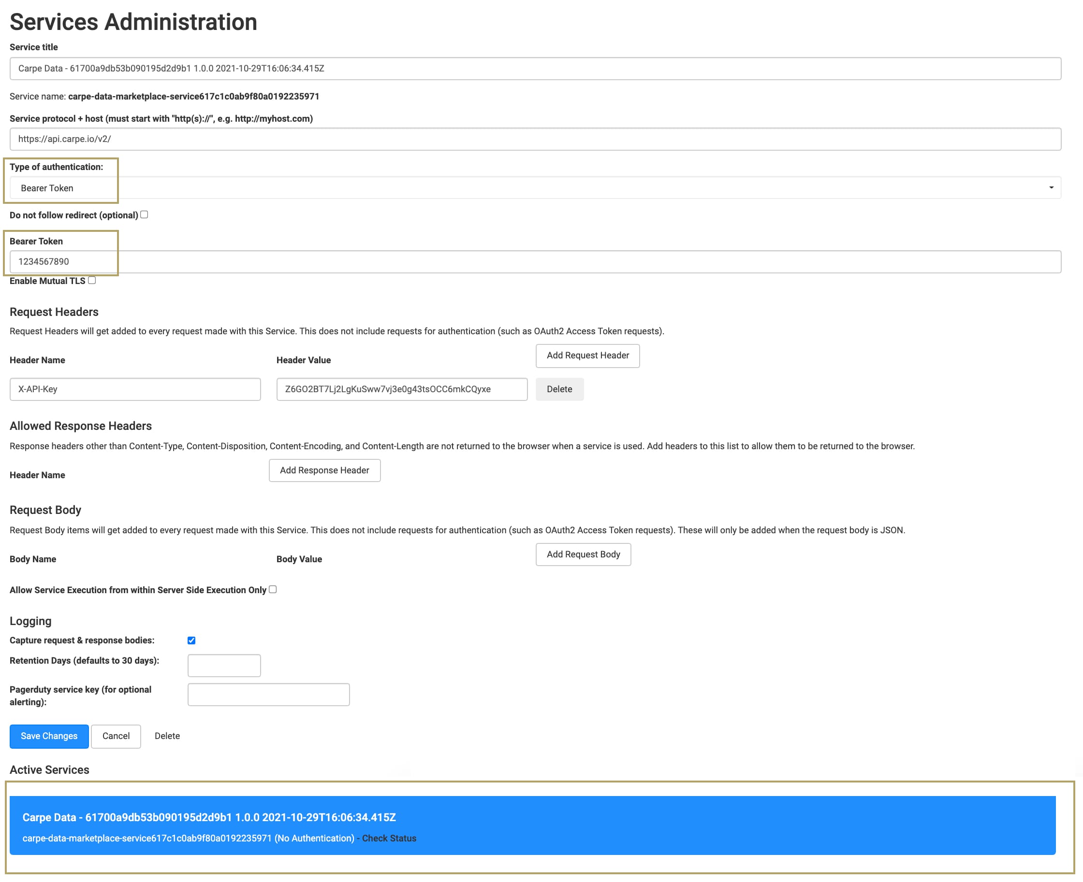This screenshot has width=1083, height=882.
Task: Enable the Mutual TLS checkbox
Action: 92,281
